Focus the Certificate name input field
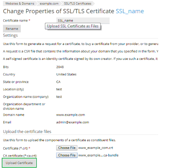179x168 pixels. click(83, 21)
